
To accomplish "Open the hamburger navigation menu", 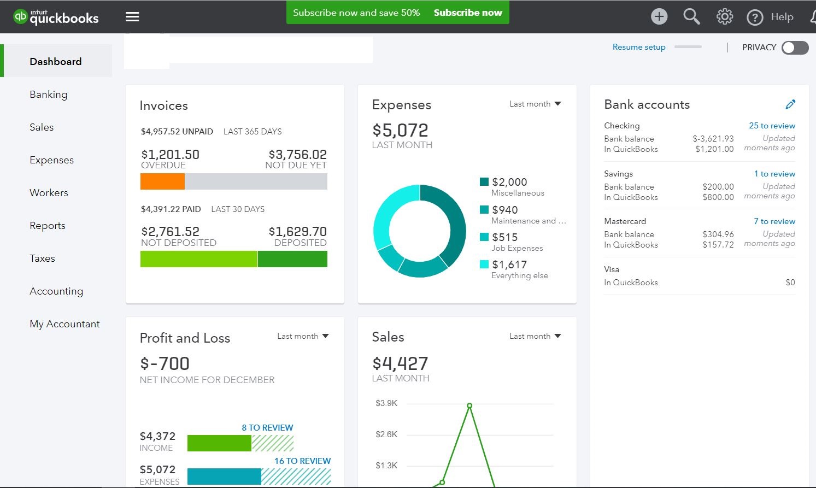I will (132, 16).
